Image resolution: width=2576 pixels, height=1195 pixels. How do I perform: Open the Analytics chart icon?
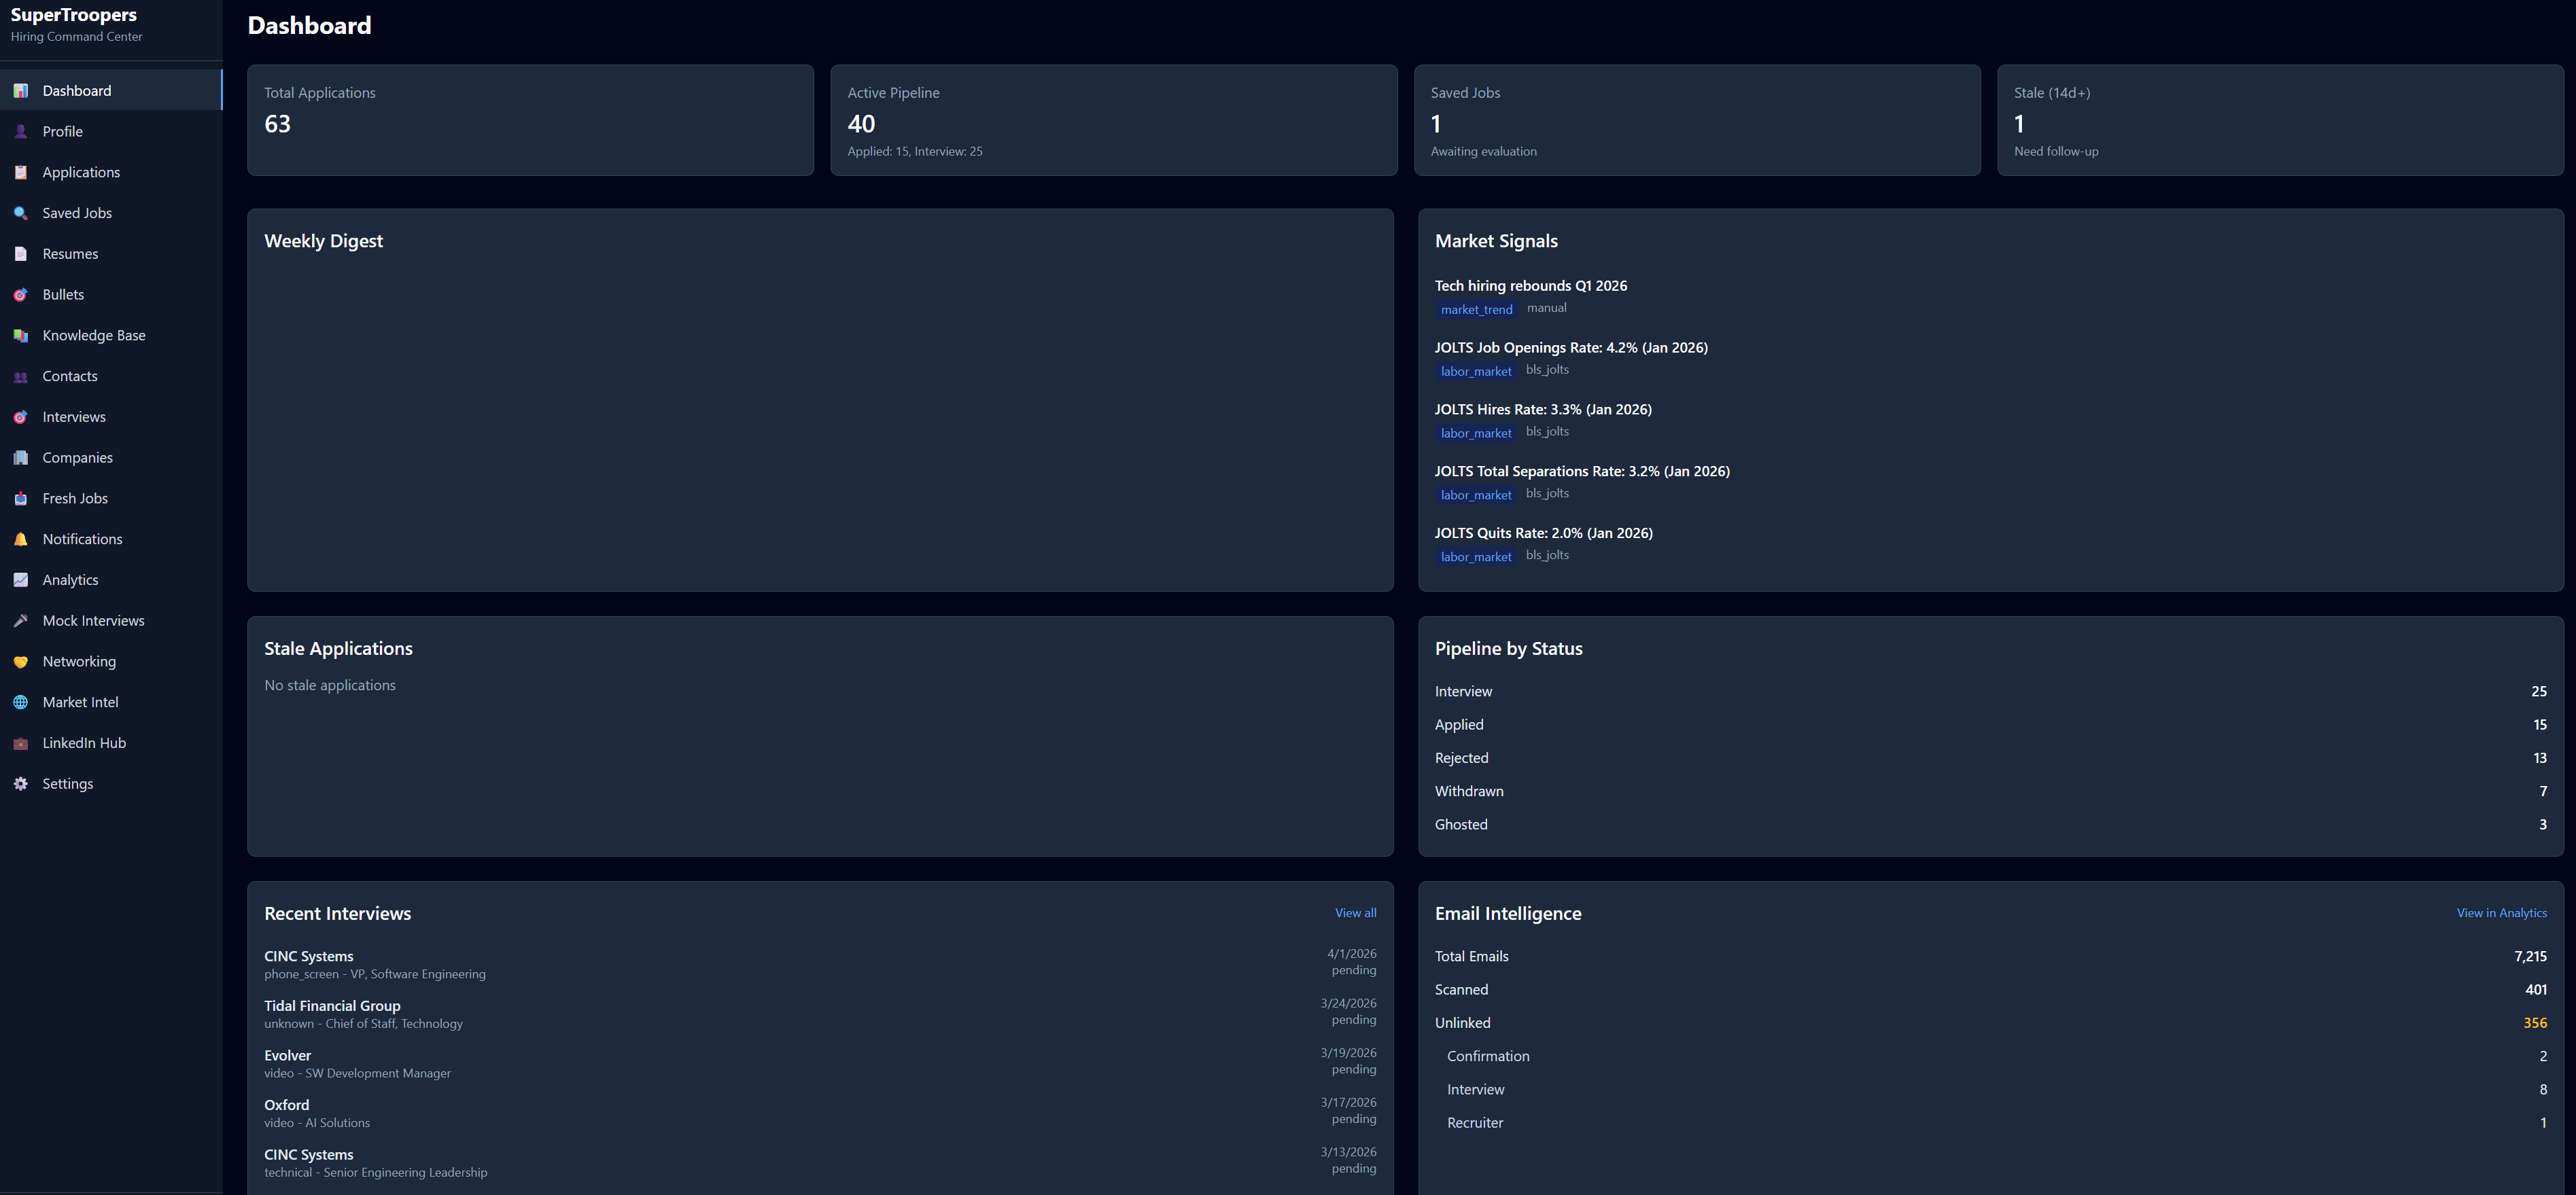point(20,579)
